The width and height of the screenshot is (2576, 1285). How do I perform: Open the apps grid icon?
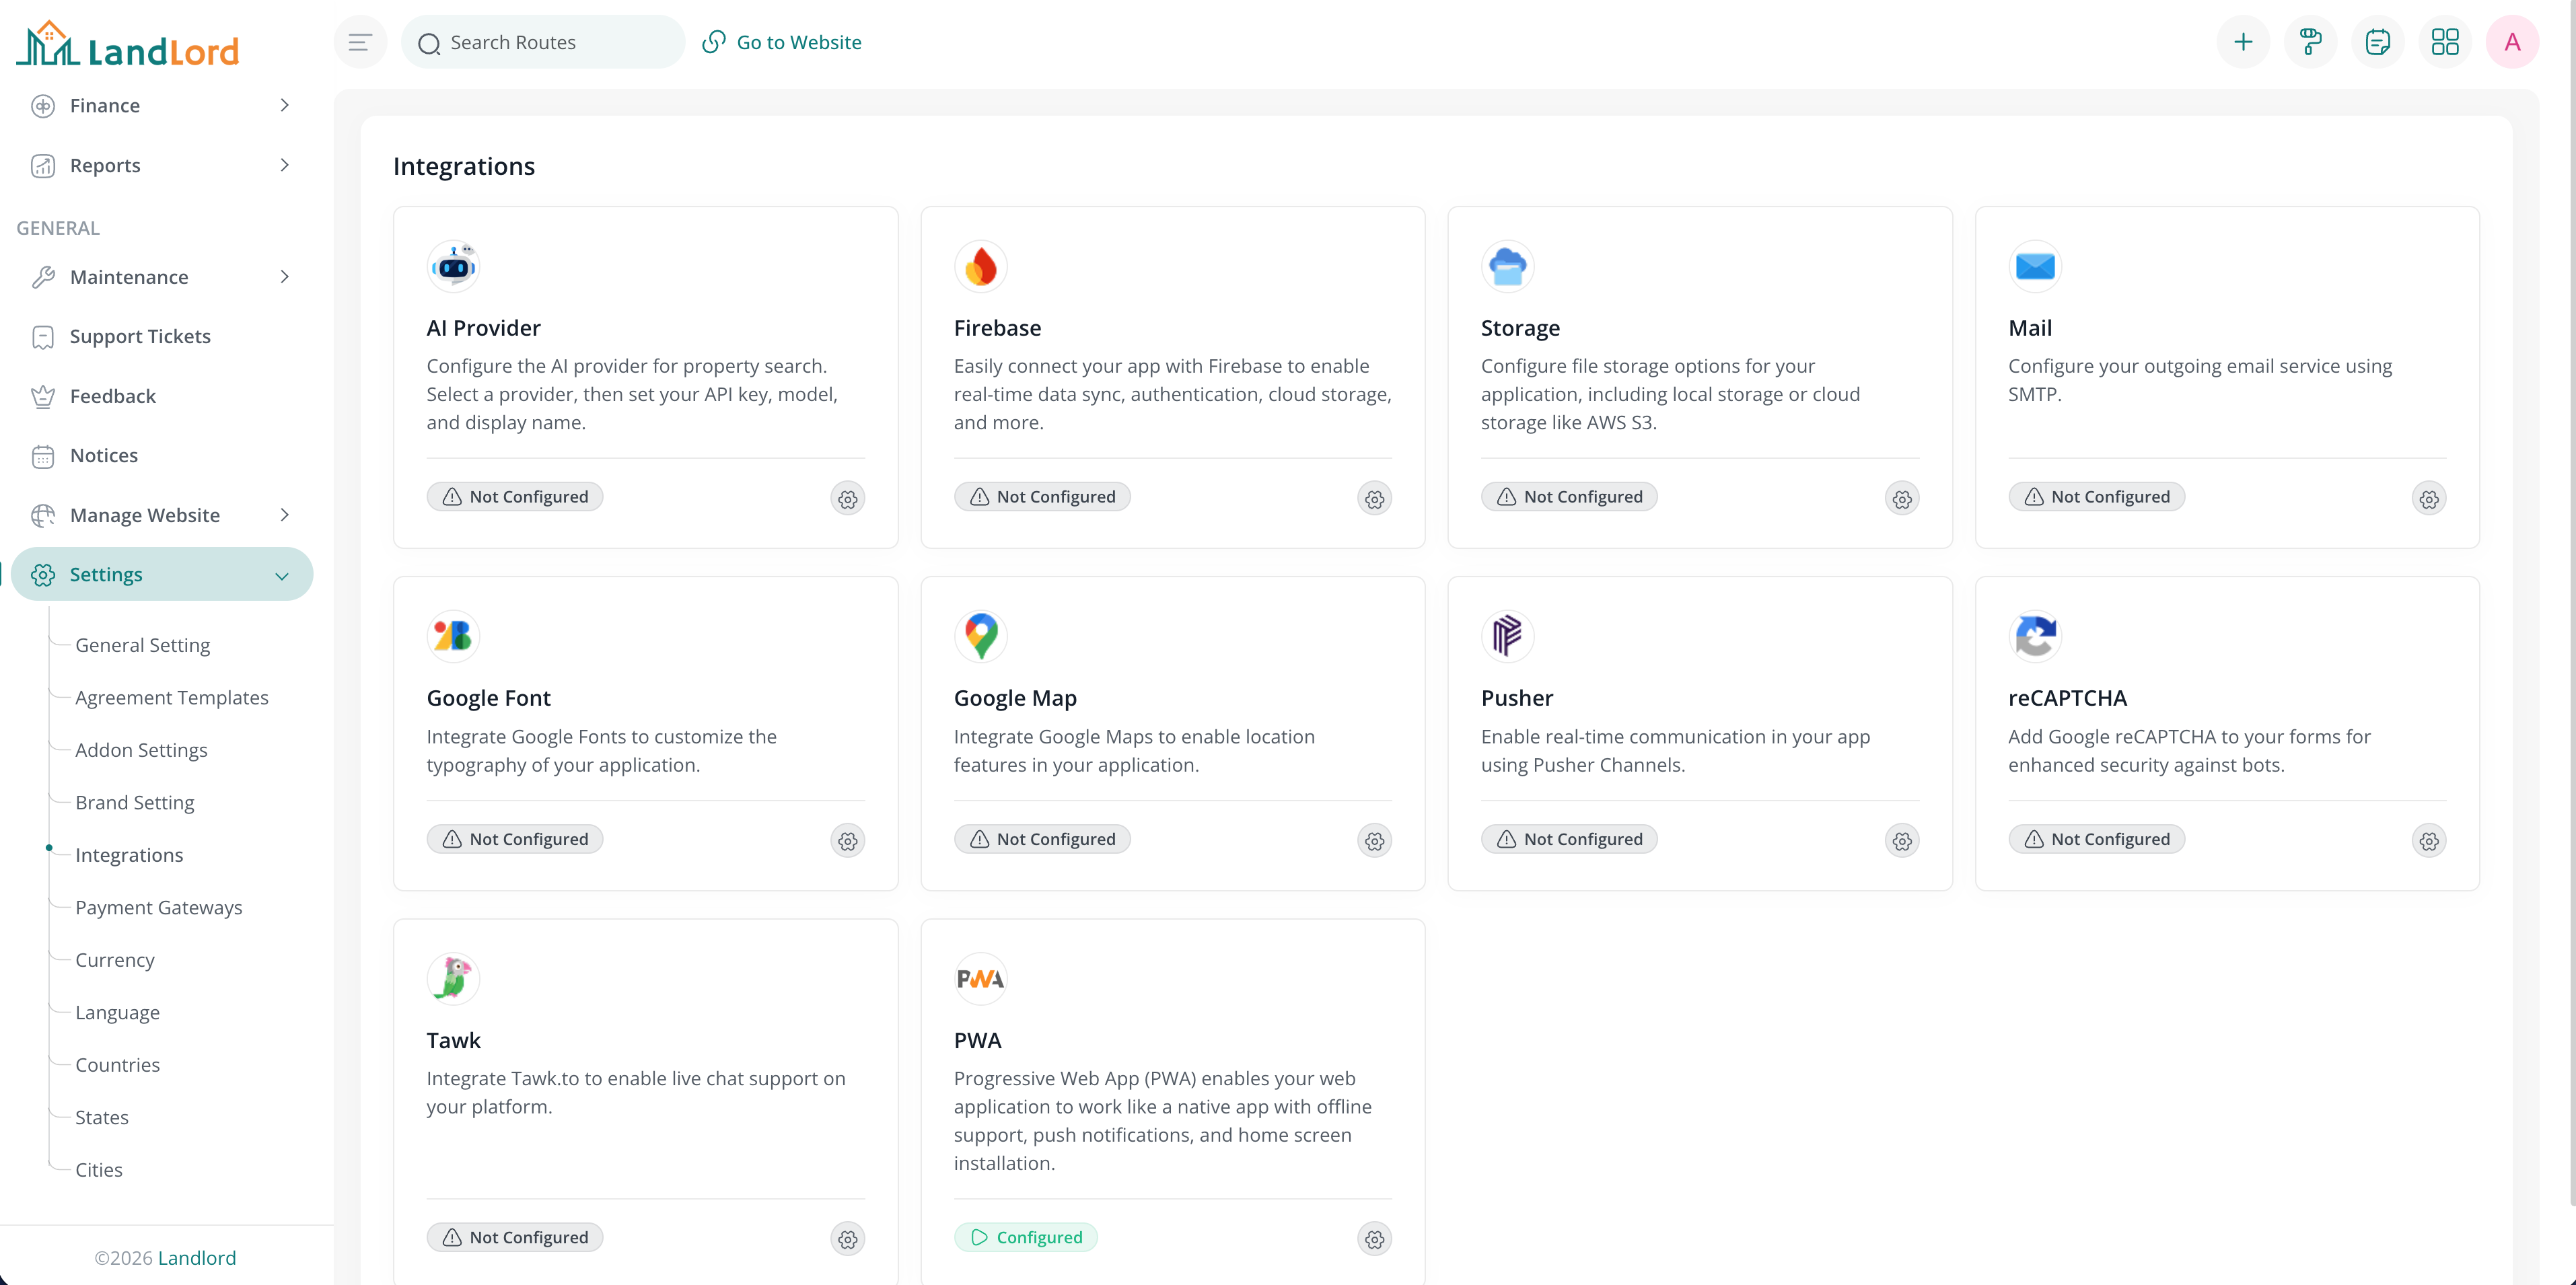coord(2445,41)
